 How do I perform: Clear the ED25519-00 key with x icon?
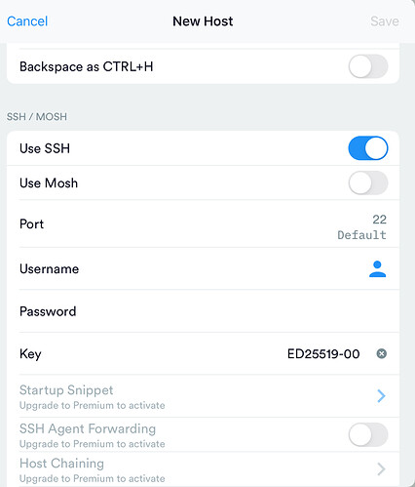tap(381, 353)
